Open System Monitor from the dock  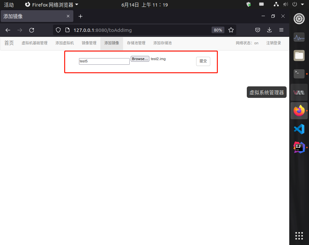point(299,37)
